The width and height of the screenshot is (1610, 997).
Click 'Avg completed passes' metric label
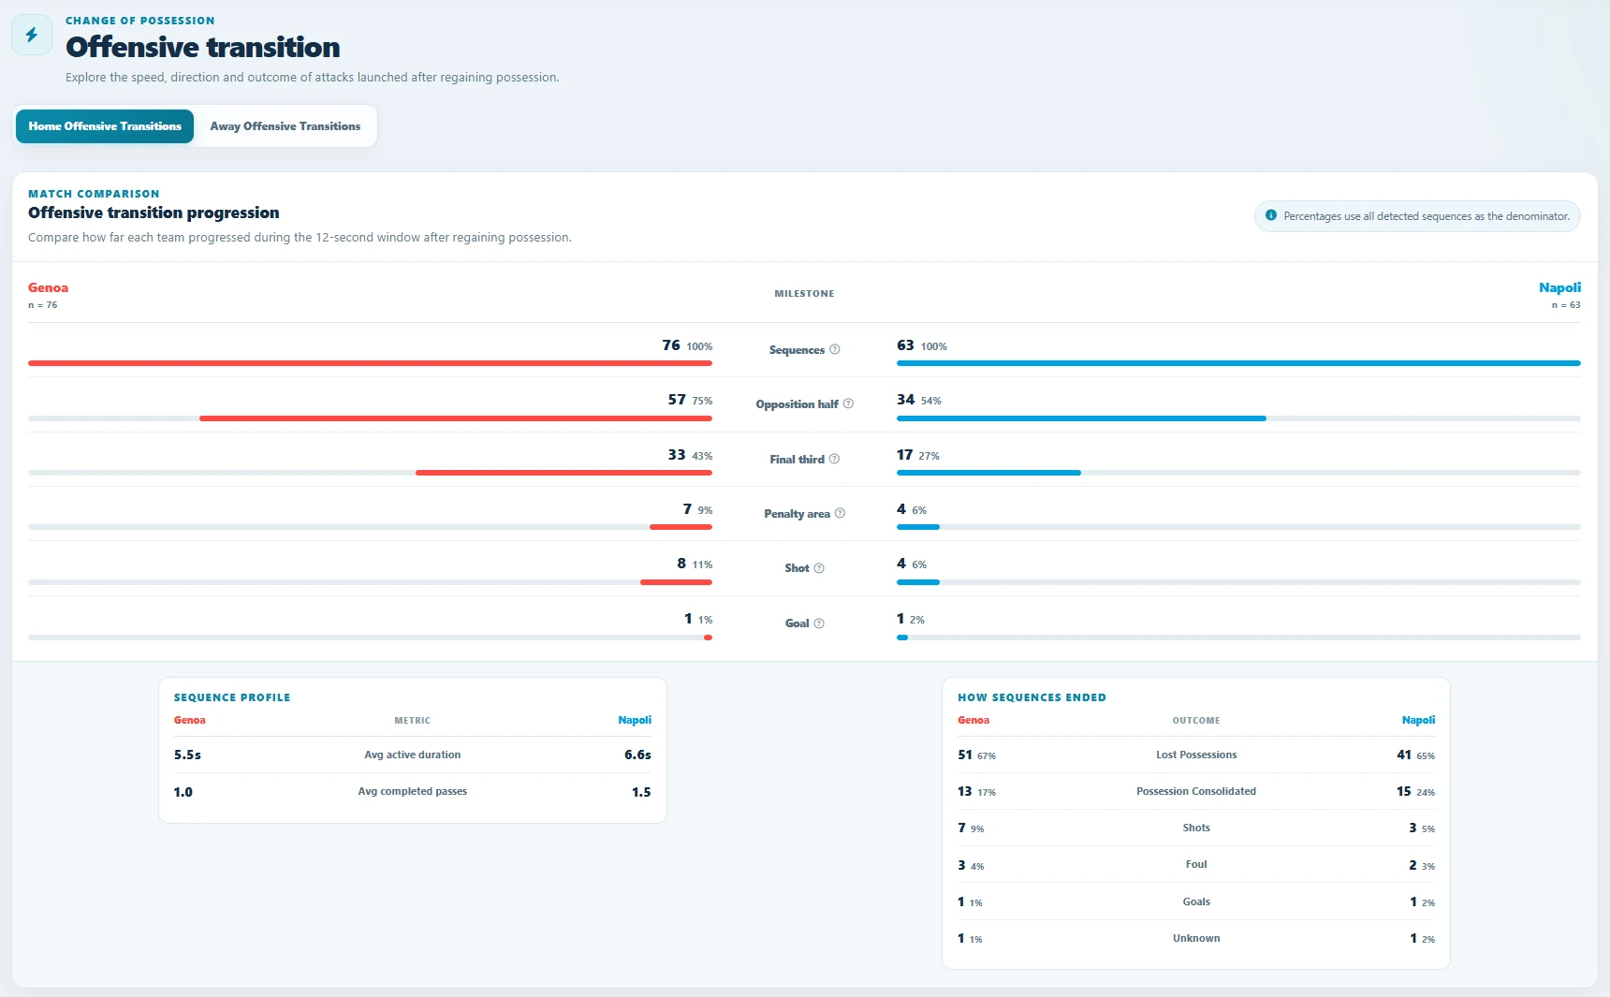[x=413, y=791]
